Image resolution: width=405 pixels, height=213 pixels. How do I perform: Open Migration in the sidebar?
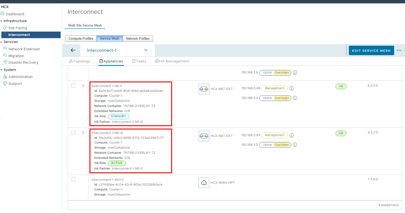[16, 56]
